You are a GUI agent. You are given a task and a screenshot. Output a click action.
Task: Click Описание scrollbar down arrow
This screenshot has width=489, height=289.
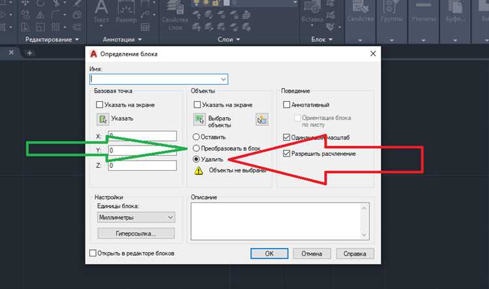[364, 235]
